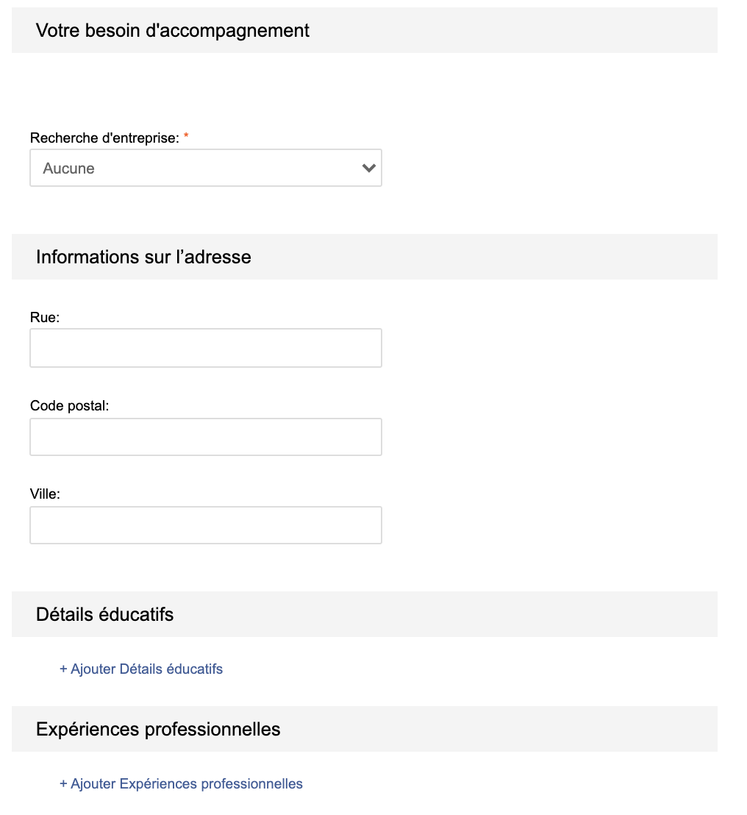Click the Votre besoin d'accompagnement section header
The width and height of the screenshot is (747, 815).
(173, 31)
